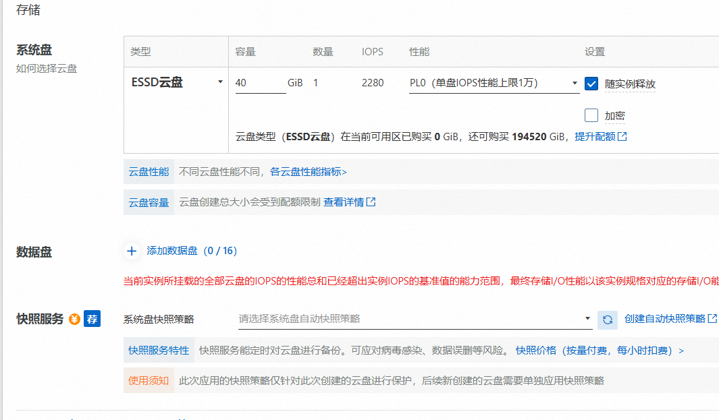Click the external-link icon after 提升配额
Image resolution: width=719 pixels, height=420 pixels.
[622, 137]
